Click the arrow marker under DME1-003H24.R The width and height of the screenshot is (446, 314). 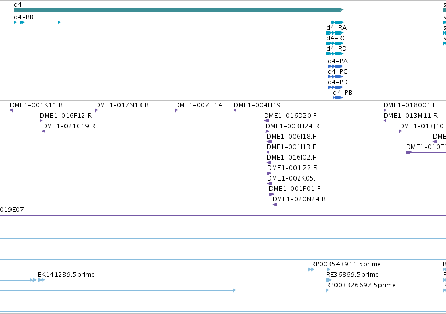click(x=267, y=131)
